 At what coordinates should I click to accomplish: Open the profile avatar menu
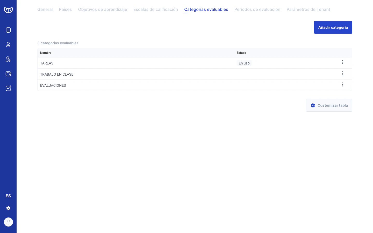(x=8, y=222)
